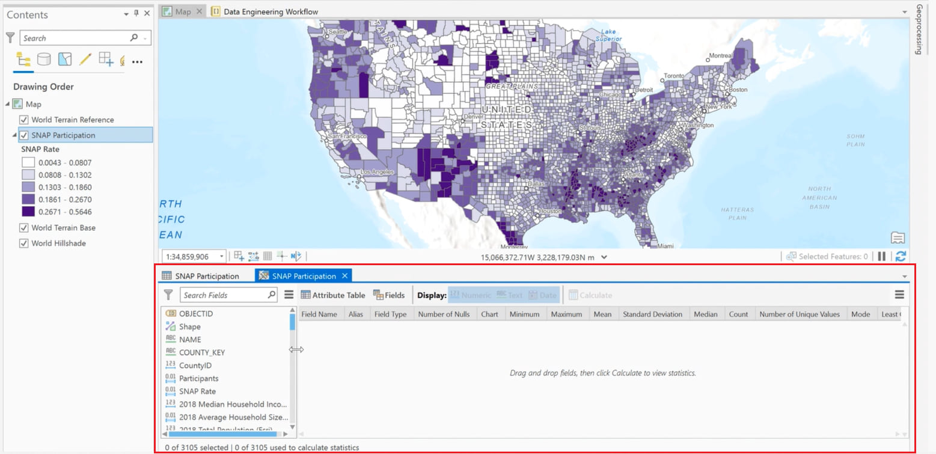Pause map drawing using the pause icon
The height and width of the screenshot is (454, 936).
881,256
